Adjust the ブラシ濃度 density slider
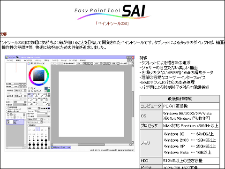This screenshot has height=169, width=225. tap(44, 116)
